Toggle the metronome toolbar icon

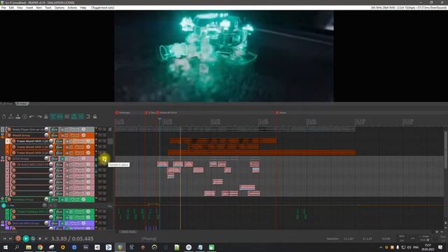click(45, 117)
